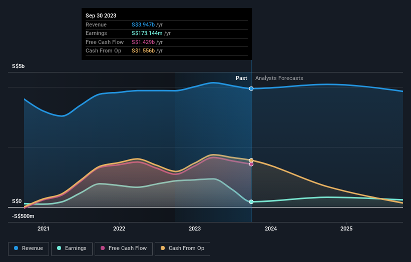The image size is (411, 262).
Task: Toggle the Free Cash Flow legend series
Action: tap(124, 248)
